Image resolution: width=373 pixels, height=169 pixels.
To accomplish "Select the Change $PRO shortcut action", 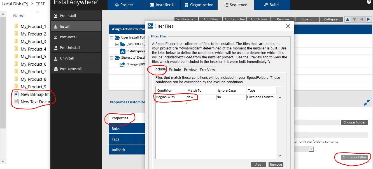I will click(x=136, y=64).
